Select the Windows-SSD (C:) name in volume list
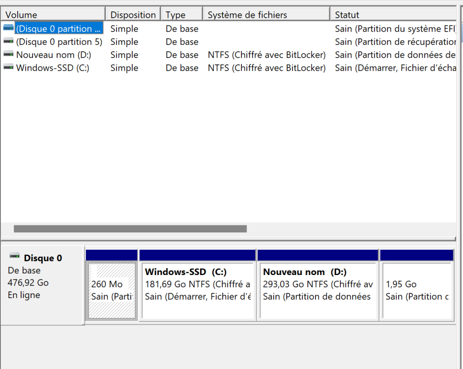Viewport: 463px width, 369px height. [53, 68]
